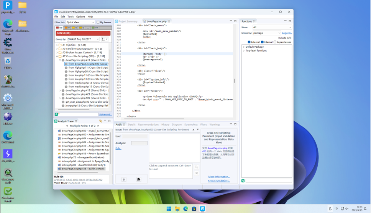Click the delete comment X icon

[x=196, y=173]
